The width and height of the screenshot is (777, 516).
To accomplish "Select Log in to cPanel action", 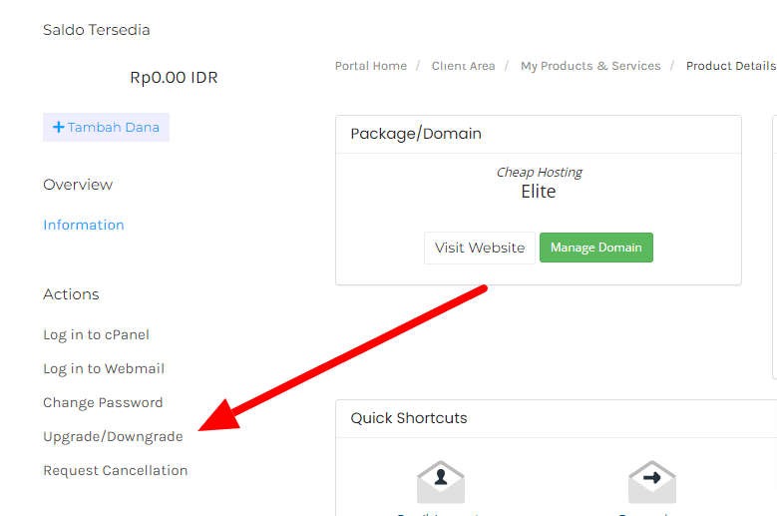I will tap(96, 334).
